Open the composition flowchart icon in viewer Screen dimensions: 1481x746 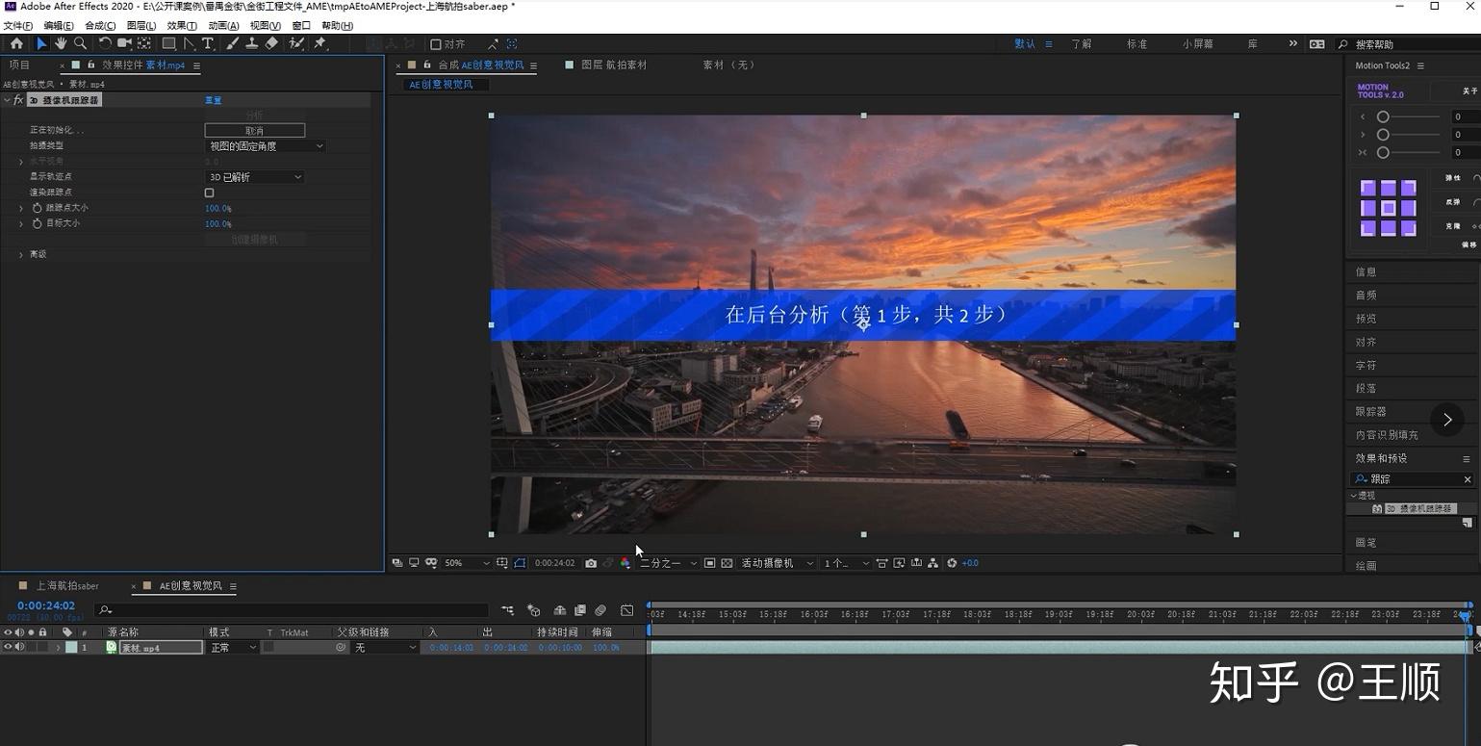point(932,563)
